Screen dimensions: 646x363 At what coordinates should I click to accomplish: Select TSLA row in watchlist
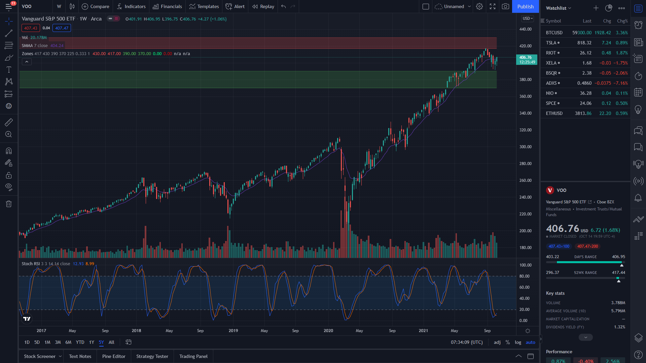click(586, 43)
